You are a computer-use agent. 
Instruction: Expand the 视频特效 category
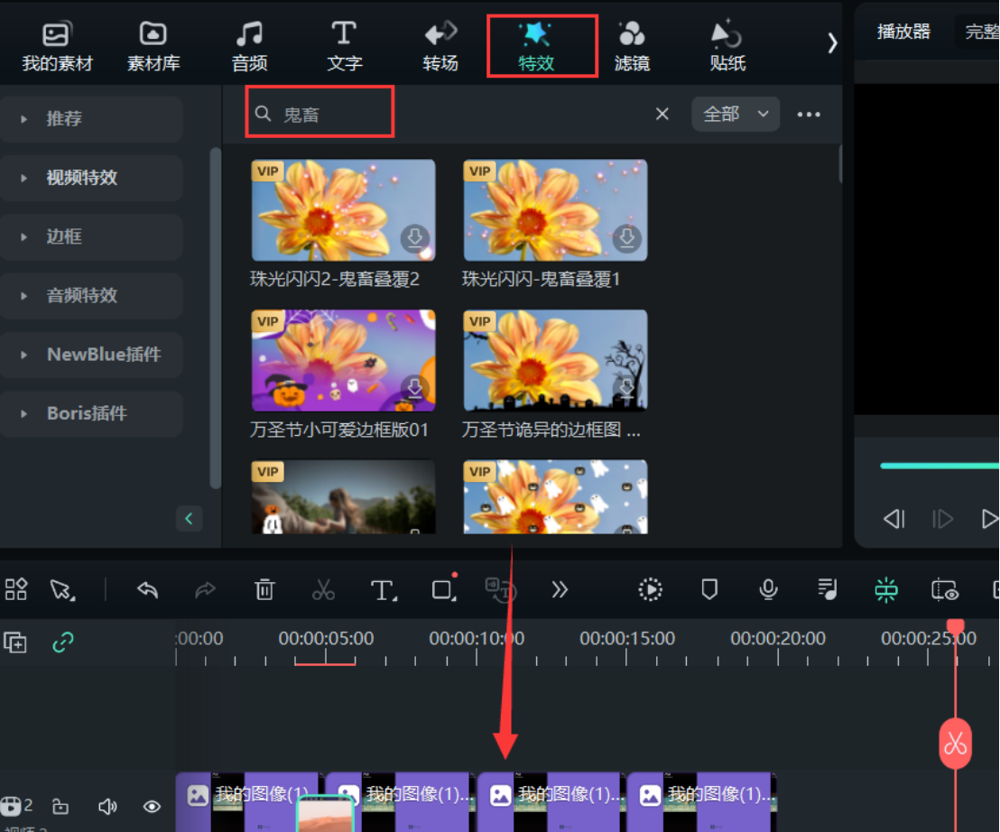[82, 178]
